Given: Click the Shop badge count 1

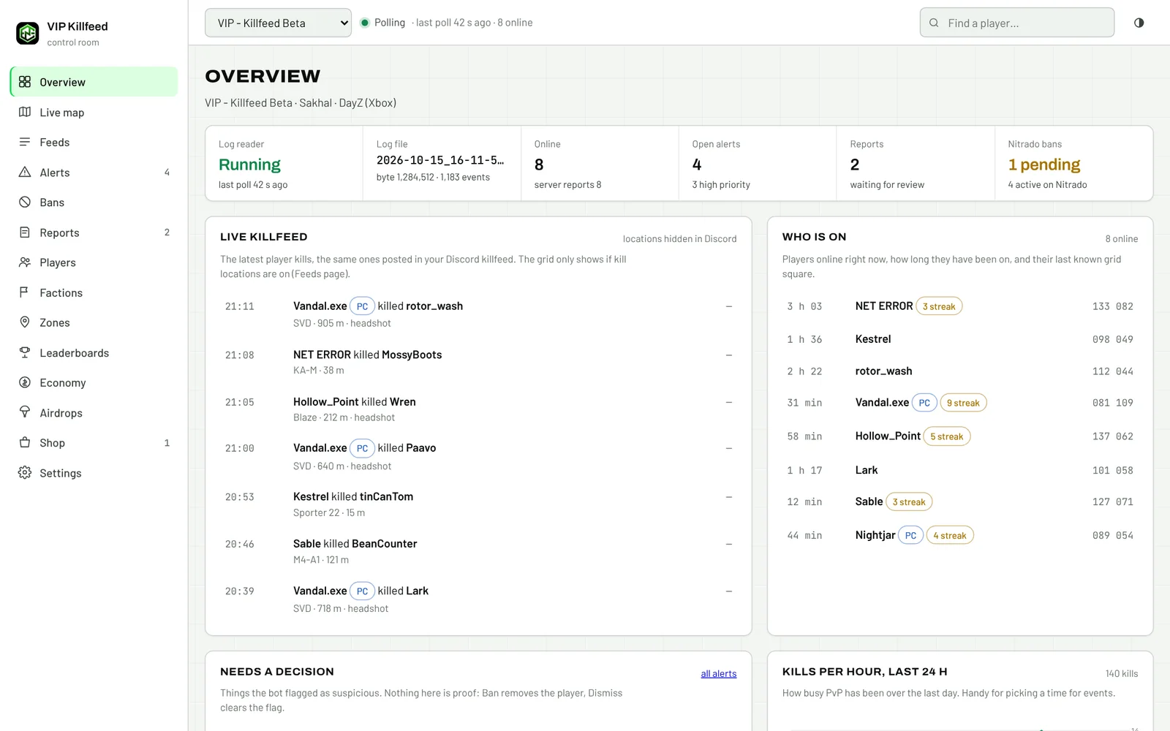Looking at the screenshot, I should [167, 443].
